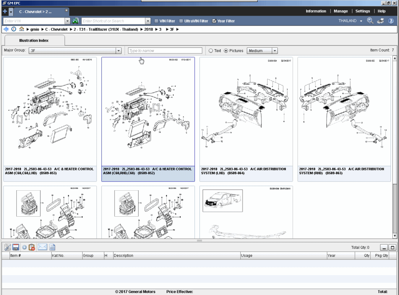
Task: Save the current parts list
Action: point(15,247)
